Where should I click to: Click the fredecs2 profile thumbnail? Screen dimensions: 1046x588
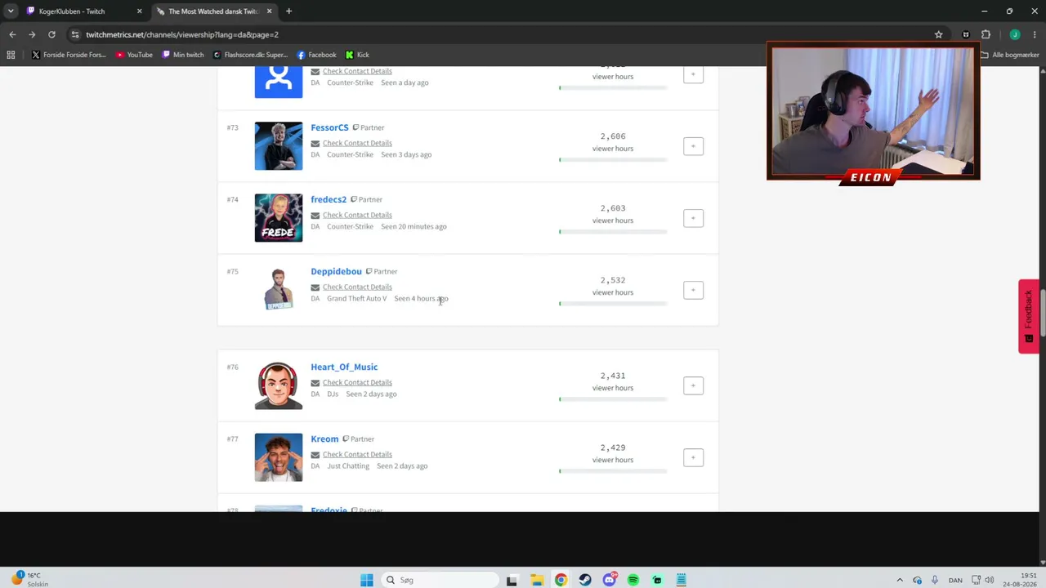click(279, 218)
